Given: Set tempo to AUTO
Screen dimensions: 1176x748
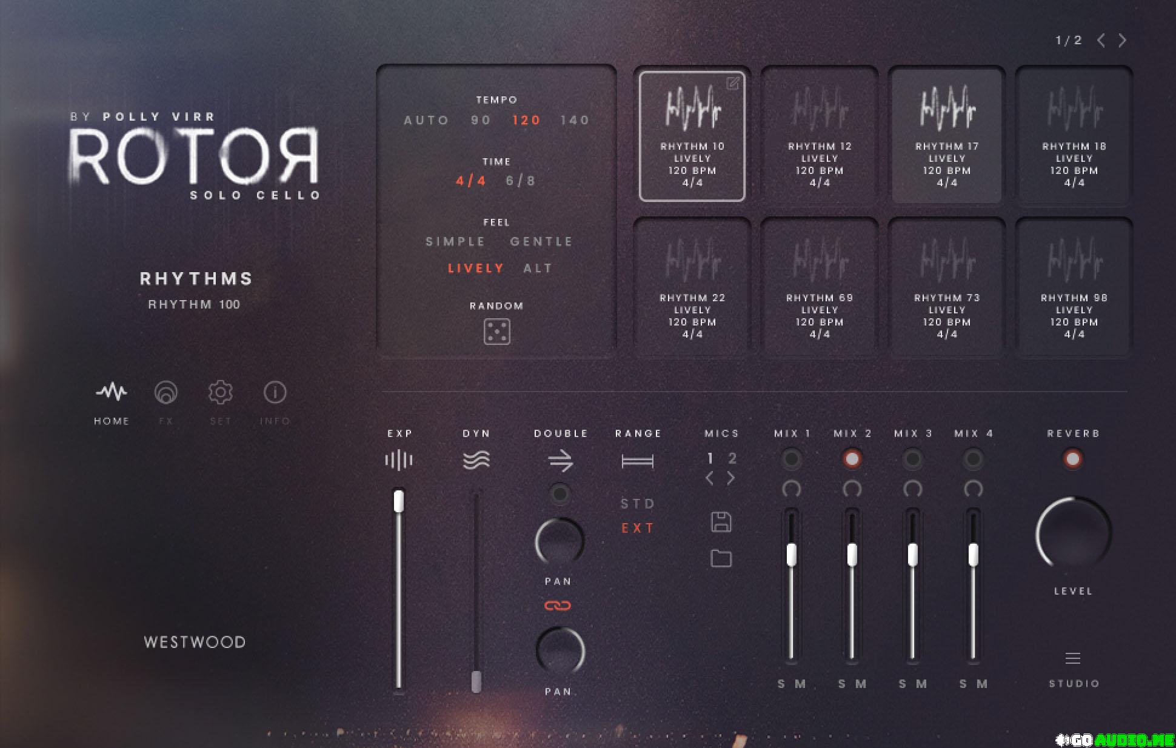Looking at the screenshot, I should [x=426, y=120].
